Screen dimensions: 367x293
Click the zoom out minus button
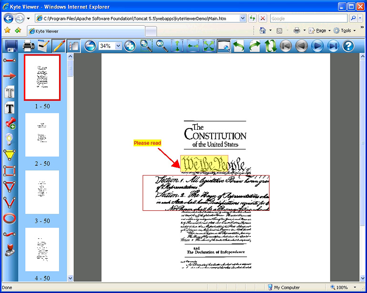[x=90, y=46]
